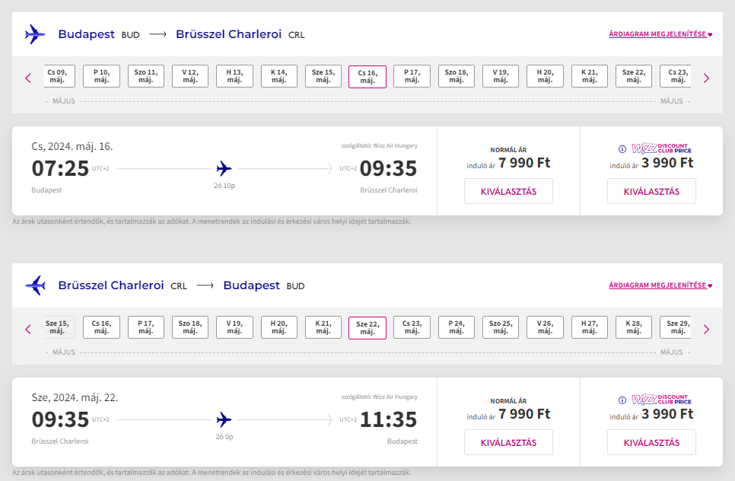The width and height of the screenshot is (735, 481).
Task: Expand the outbound Árdiagram megjelenítése price chart
Action: click(660, 34)
